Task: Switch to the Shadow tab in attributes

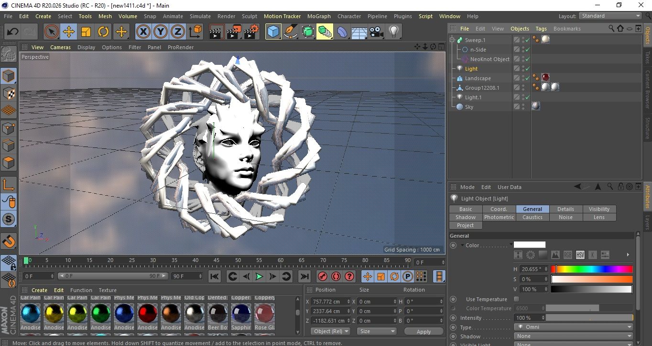Action: tap(466, 217)
